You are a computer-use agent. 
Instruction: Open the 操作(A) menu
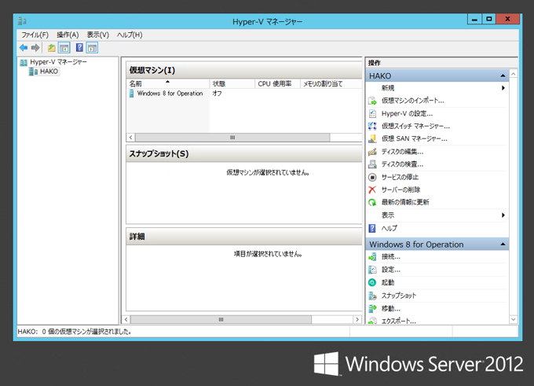68,35
